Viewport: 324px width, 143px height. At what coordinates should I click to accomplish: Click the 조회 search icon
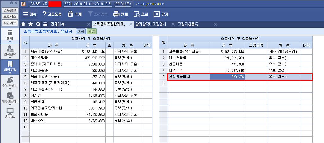(x=137, y=14)
